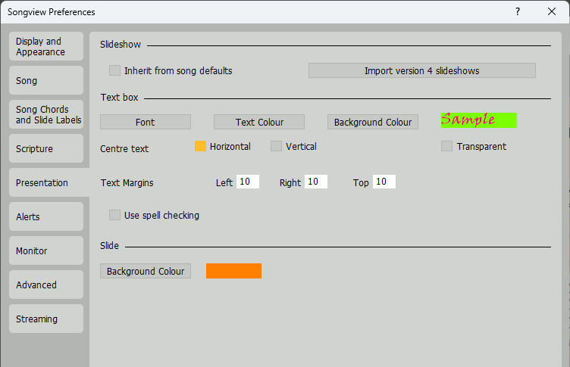
Task: Click Import version 4 slideshows button
Action: point(421,70)
